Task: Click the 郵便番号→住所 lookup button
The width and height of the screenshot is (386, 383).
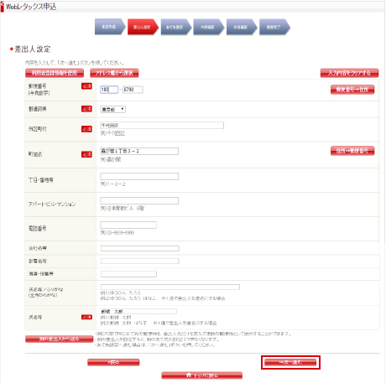Action: (x=352, y=90)
